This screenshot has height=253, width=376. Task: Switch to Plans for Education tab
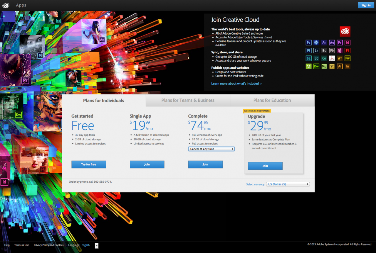272,100
